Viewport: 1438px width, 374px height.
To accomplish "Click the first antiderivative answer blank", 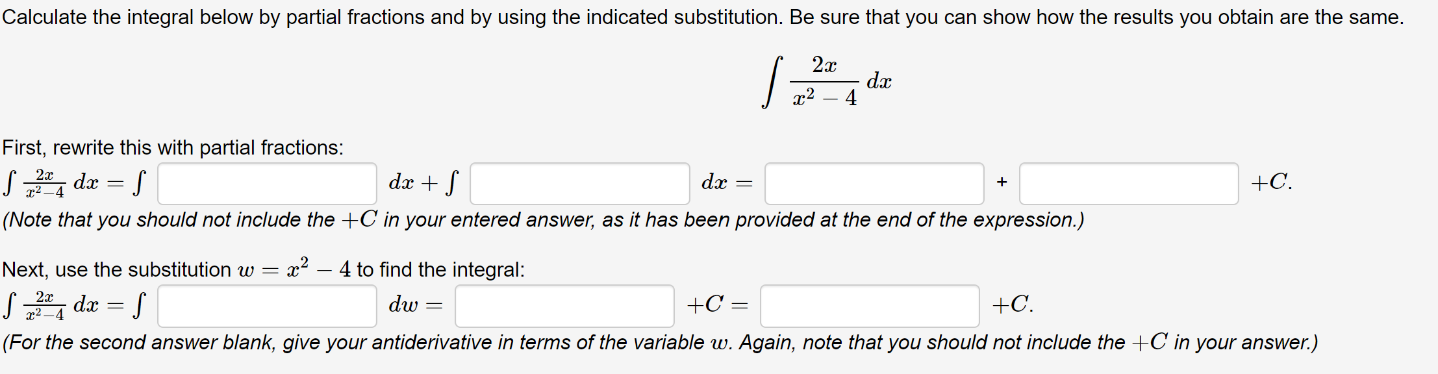I will (874, 184).
